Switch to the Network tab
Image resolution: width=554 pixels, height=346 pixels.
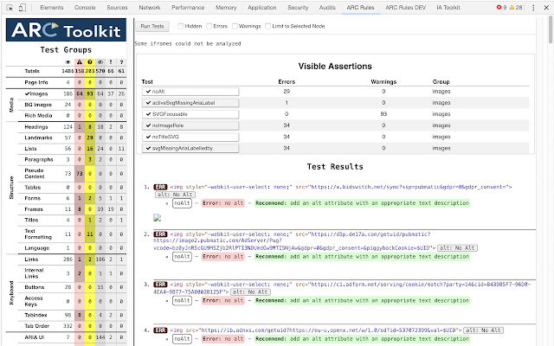(149, 6)
